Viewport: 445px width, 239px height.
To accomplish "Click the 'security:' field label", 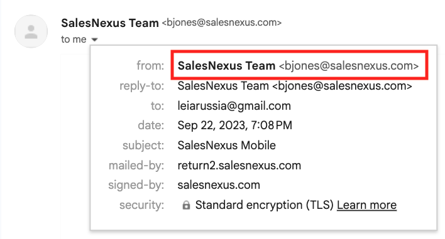I will [141, 205].
